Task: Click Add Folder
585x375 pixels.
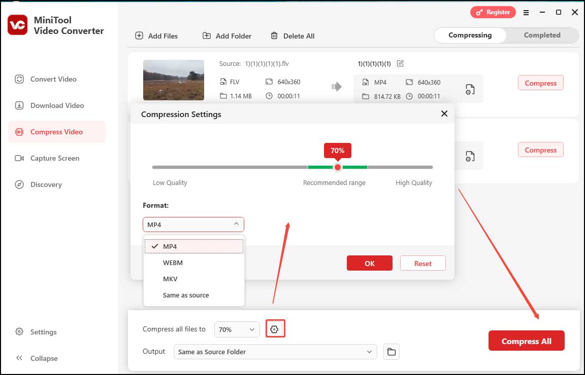Action: point(227,36)
